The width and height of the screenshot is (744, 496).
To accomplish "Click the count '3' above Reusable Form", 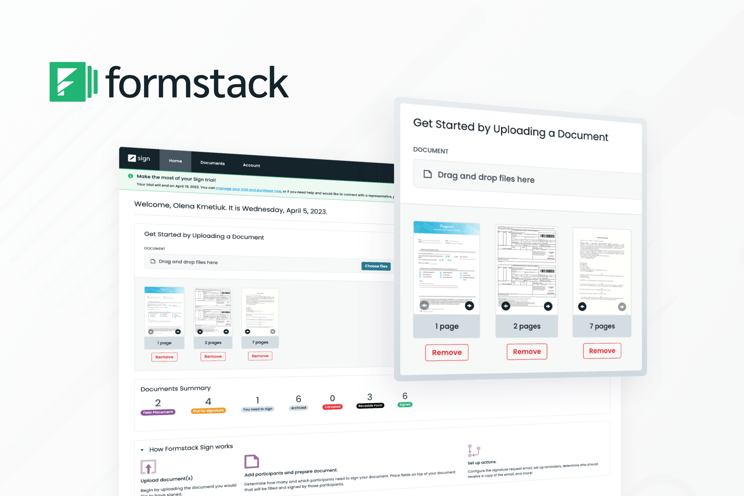I will 370,397.
